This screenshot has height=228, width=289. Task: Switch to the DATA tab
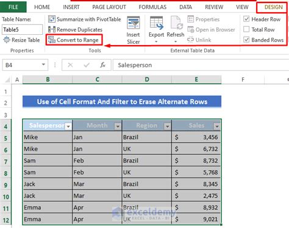(185, 7)
